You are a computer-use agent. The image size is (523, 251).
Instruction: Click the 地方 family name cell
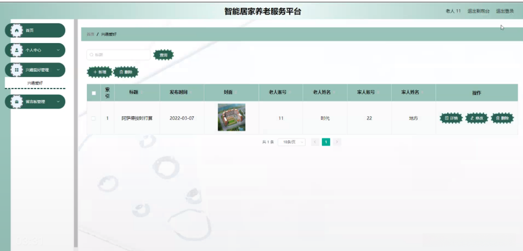(x=413, y=118)
